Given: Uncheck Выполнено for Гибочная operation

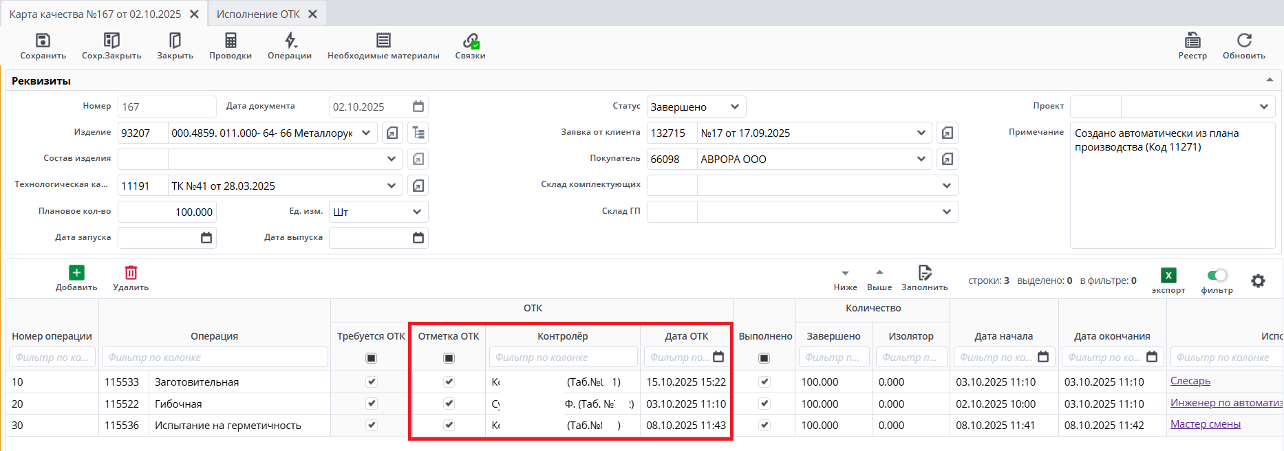Looking at the screenshot, I should 764,404.
